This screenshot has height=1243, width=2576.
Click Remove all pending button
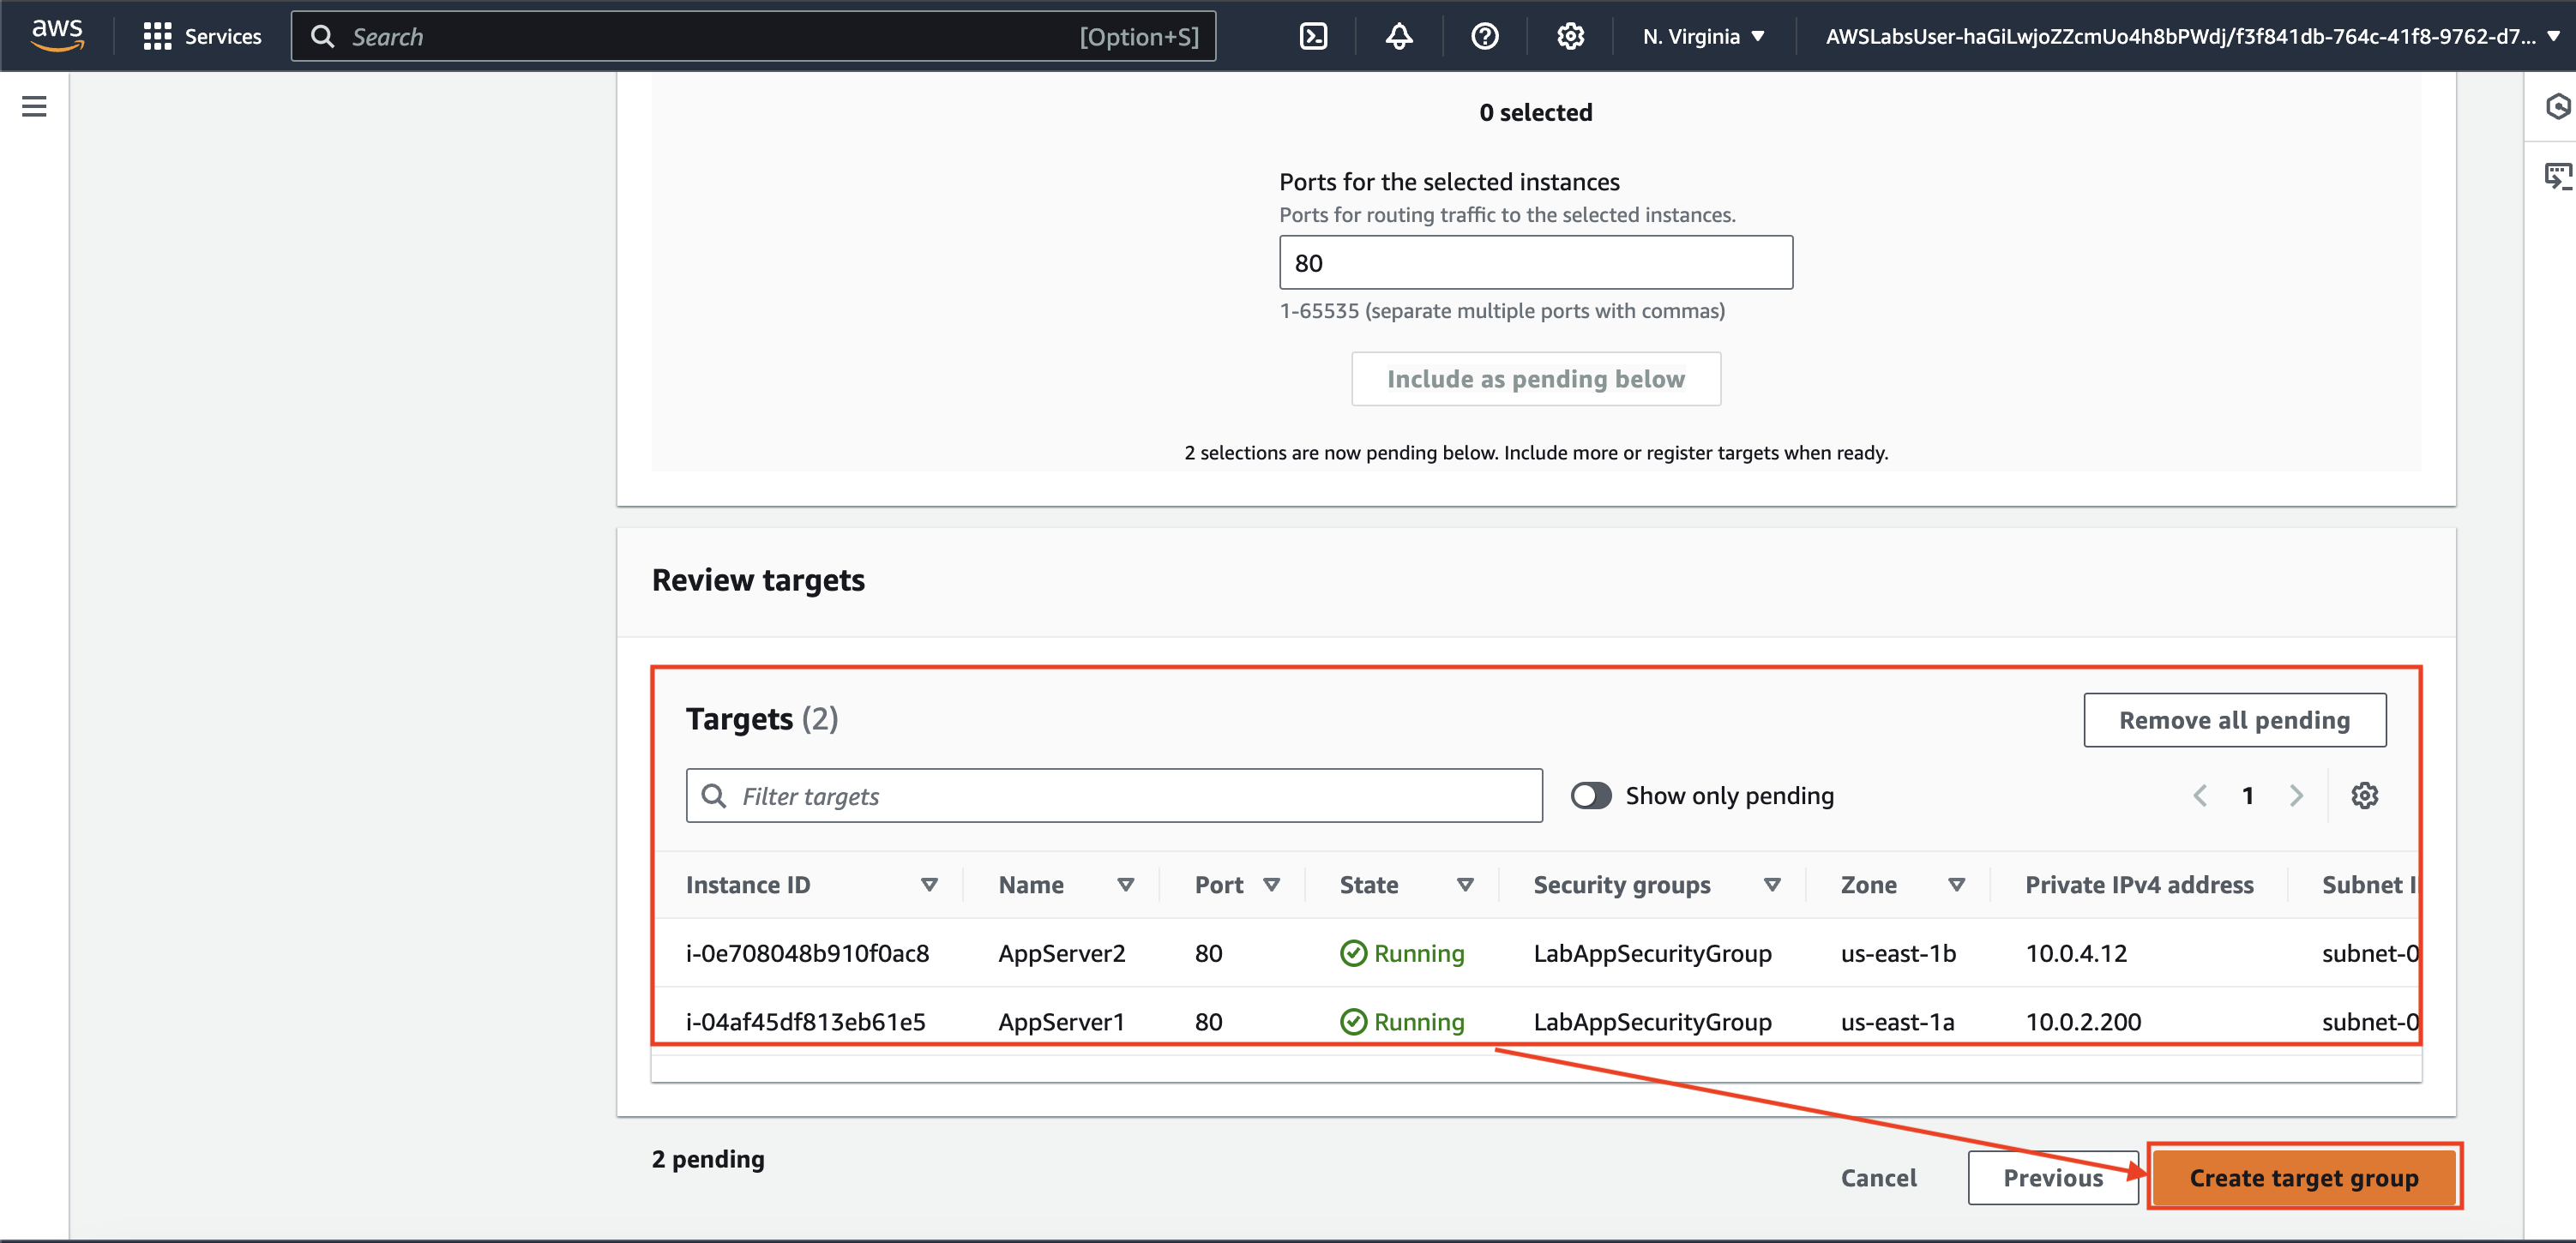(2234, 720)
